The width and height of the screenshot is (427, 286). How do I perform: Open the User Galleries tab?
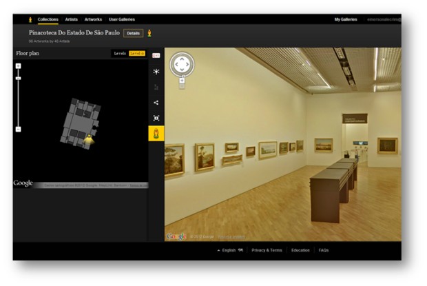pyautogui.click(x=122, y=19)
